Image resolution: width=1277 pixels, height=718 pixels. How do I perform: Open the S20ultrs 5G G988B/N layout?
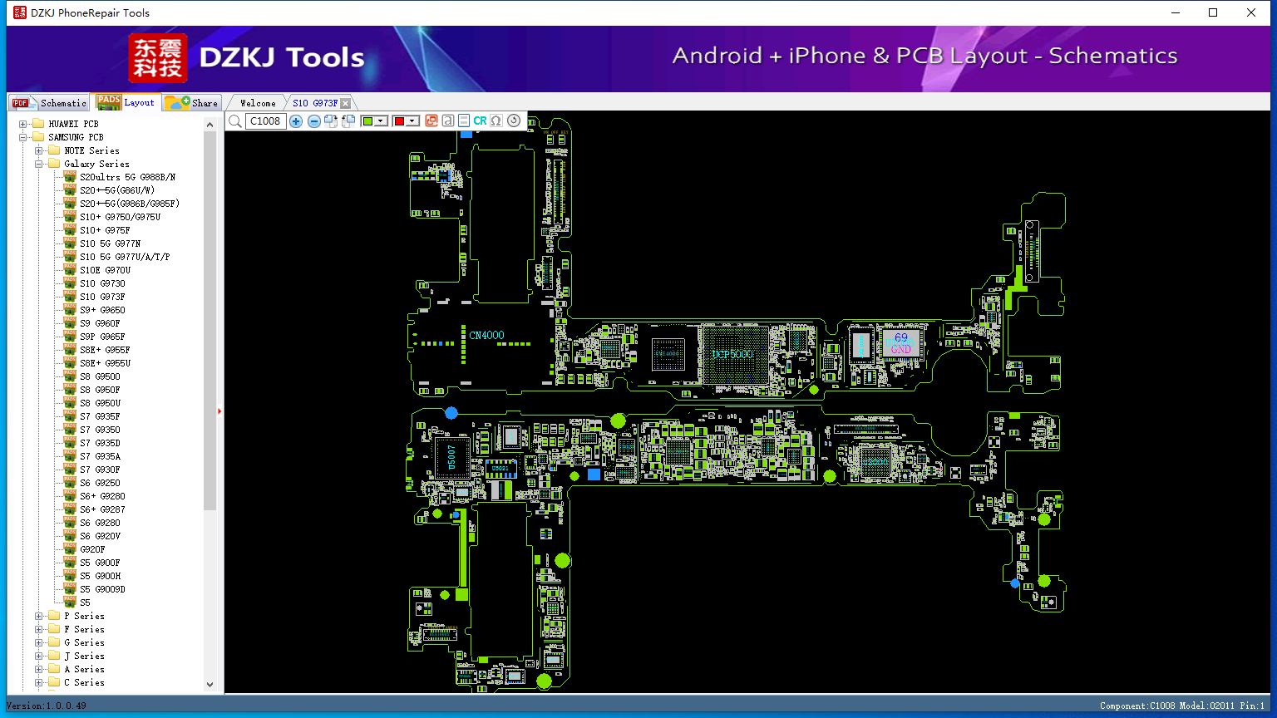coord(127,177)
